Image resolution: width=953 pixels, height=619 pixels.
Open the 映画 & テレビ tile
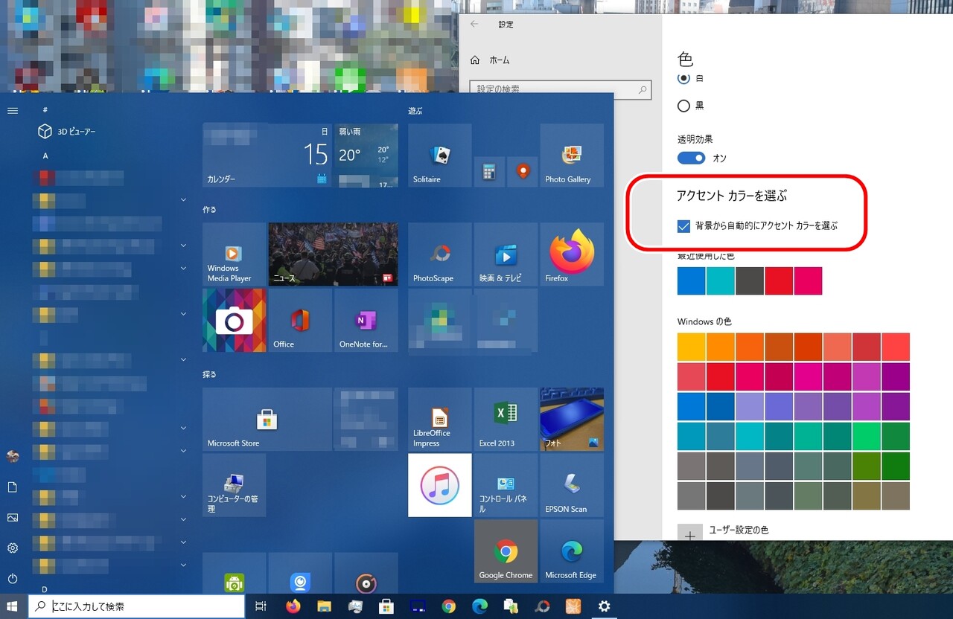coord(506,254)
